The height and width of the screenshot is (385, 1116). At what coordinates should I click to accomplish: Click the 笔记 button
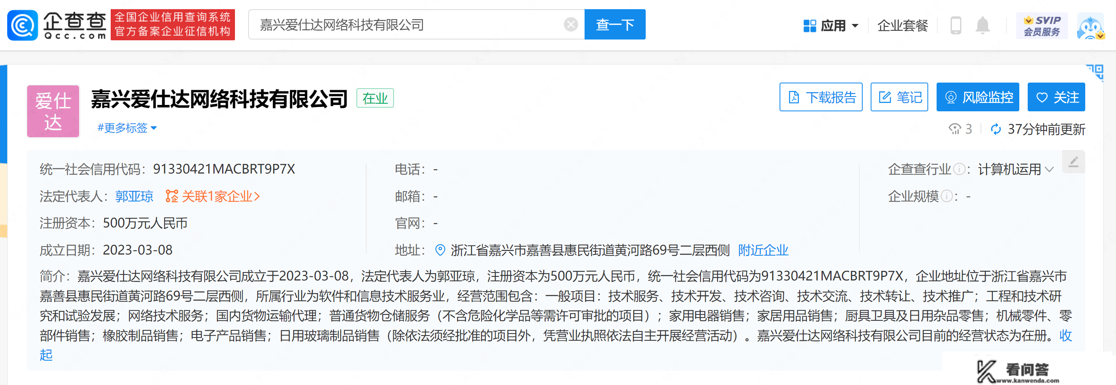tap(899, 97)
